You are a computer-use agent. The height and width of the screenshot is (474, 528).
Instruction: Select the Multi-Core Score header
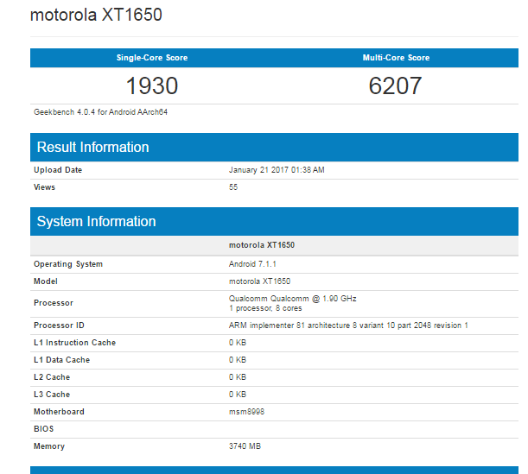(x=396, y=58)
